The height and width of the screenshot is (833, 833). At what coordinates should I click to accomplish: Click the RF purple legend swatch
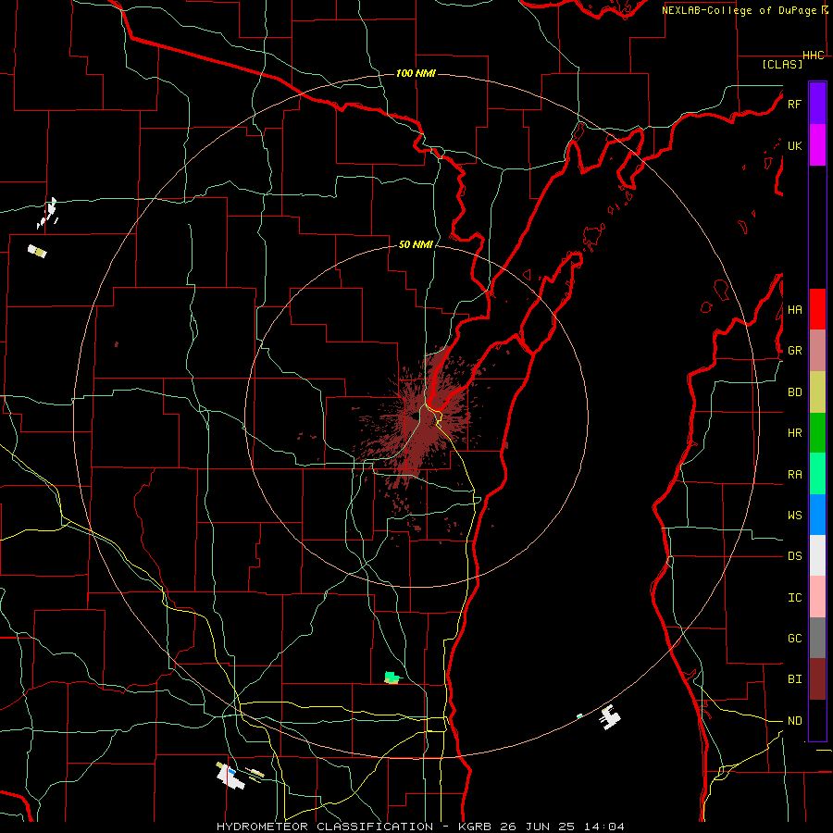(x=817, y=104)
